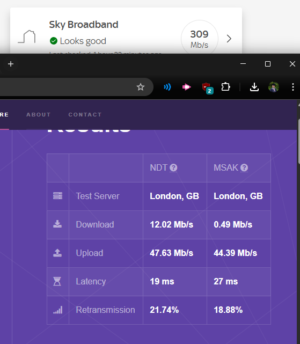The image size is (300, 344).
Task: Click green check Looks good status icon
Action: pos(54,41)
